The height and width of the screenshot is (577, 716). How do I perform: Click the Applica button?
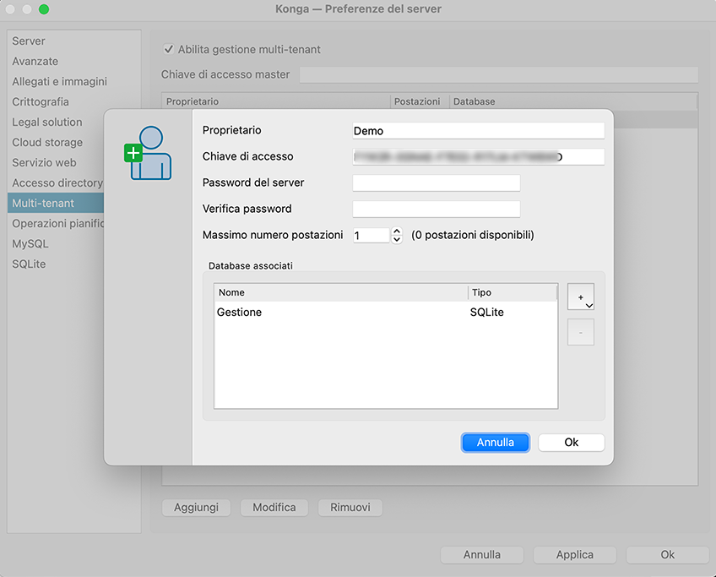(575, 555)
